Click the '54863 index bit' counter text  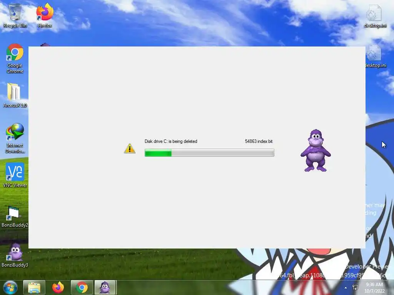coord(259,141)
